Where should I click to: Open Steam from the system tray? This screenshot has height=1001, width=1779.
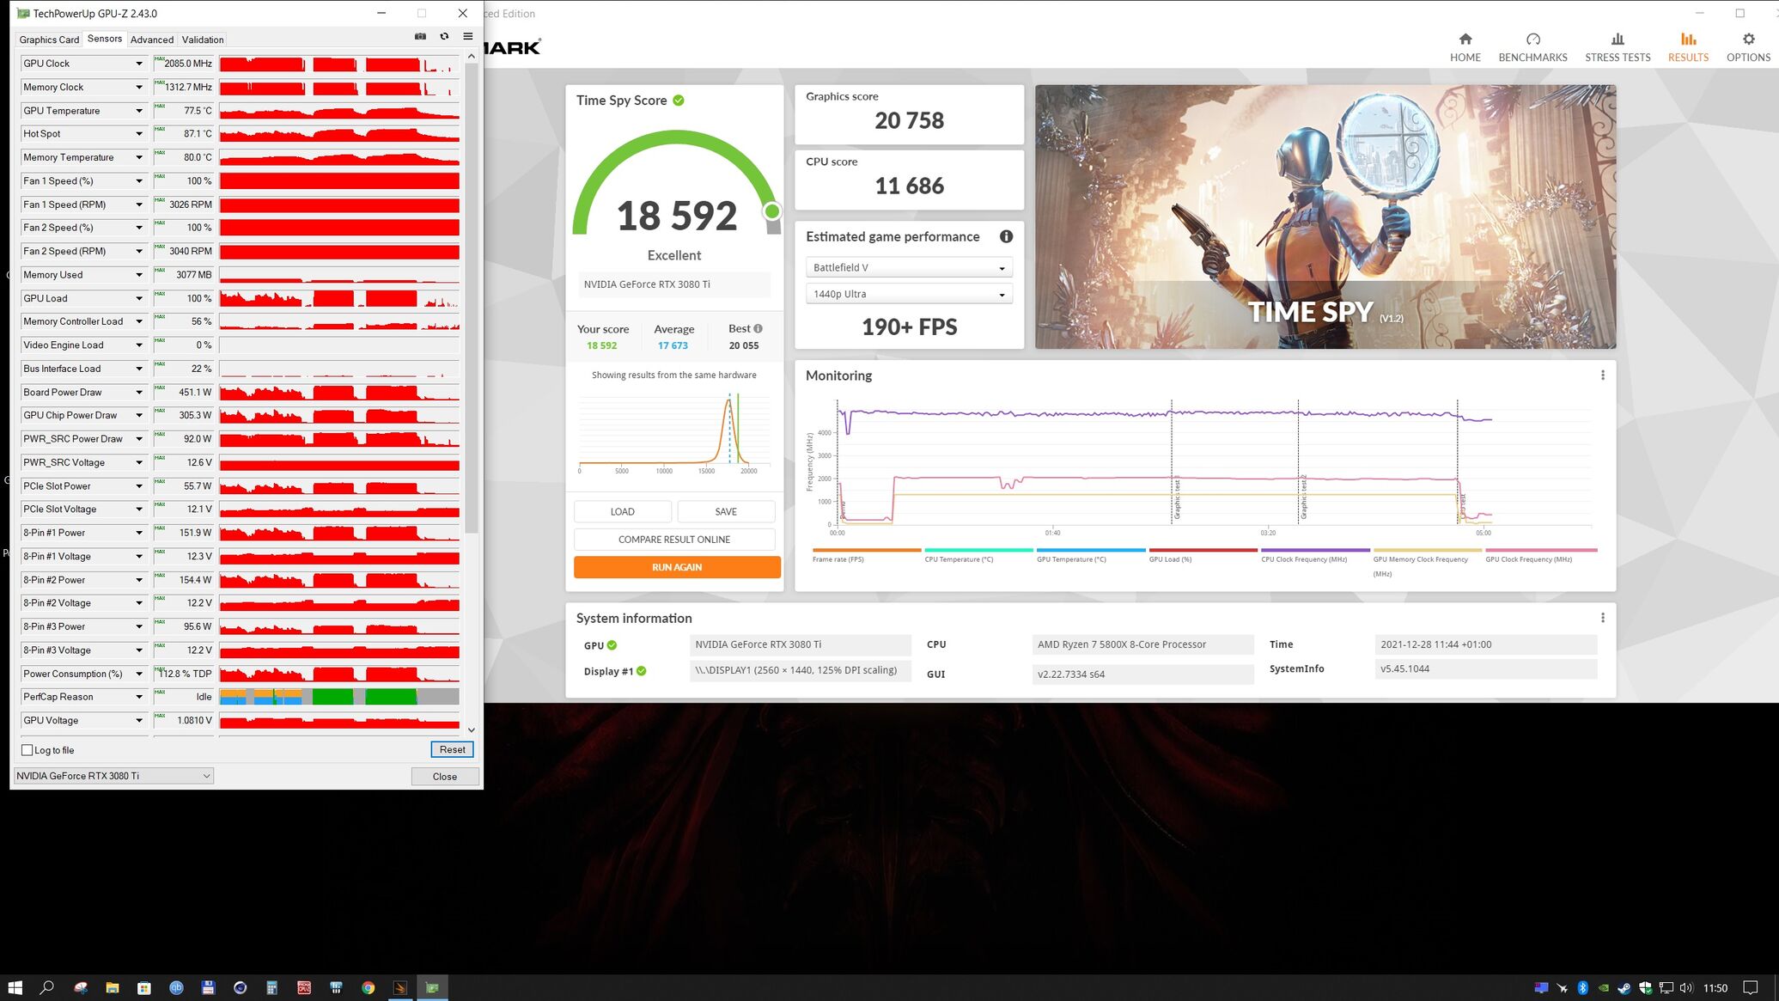pos(1624,987)
